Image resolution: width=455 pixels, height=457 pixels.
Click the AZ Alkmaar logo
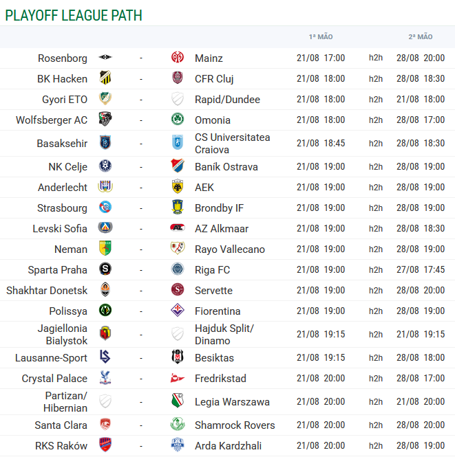click(x=178, y=227)
